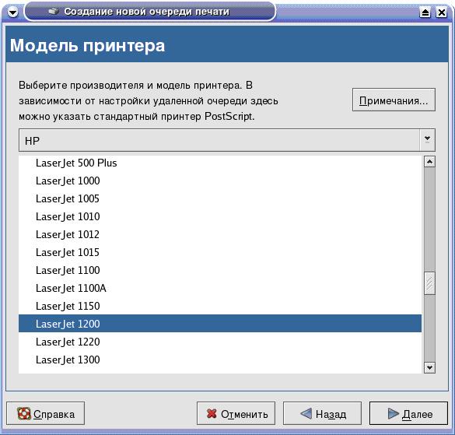
Task: Open the Примечания... notes button
Action: 394,100
